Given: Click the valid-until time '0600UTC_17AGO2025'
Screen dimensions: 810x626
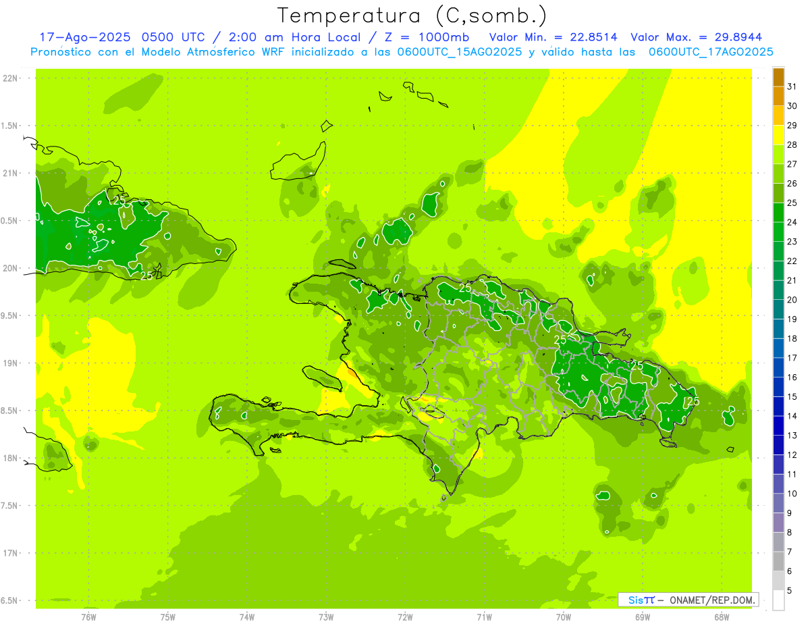Looking at the screenshot, I should (x=710, y=52).
